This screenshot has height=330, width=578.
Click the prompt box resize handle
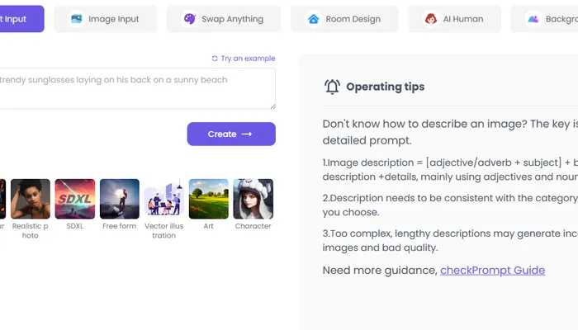(272, 106)
